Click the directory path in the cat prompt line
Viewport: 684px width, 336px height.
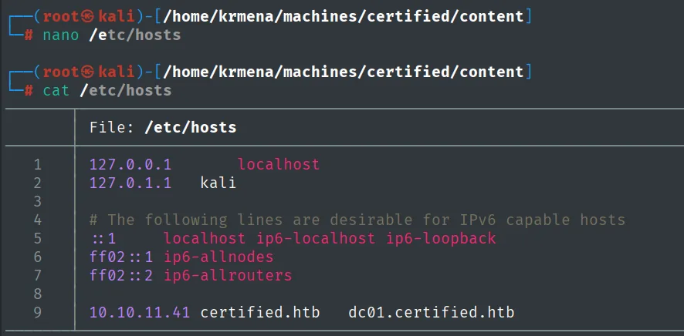[x=344, y=72]
